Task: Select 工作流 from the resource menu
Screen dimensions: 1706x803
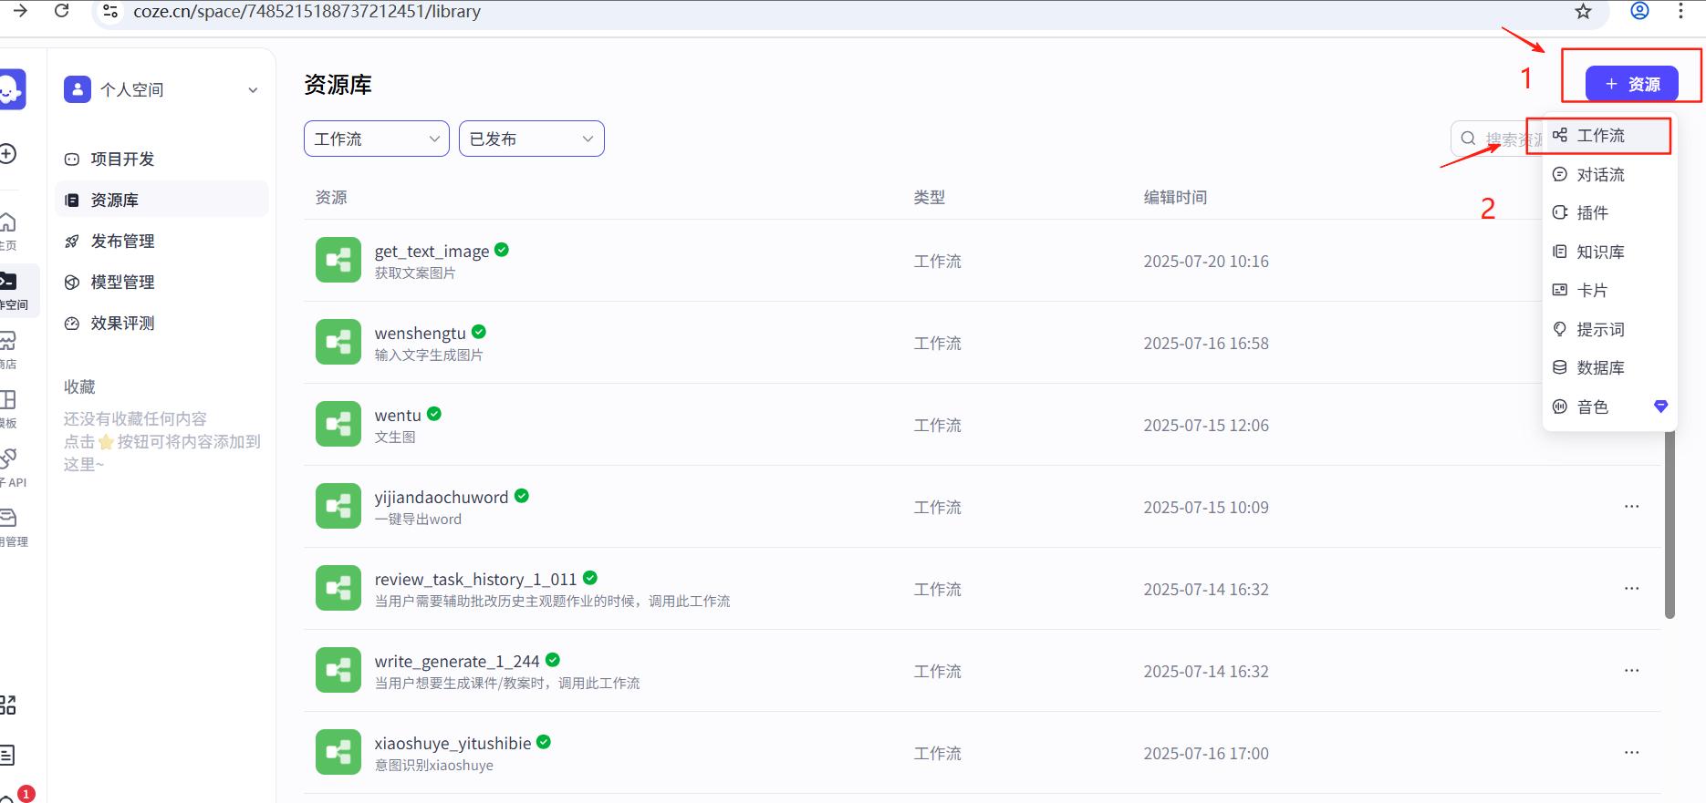Action: 1600,136
